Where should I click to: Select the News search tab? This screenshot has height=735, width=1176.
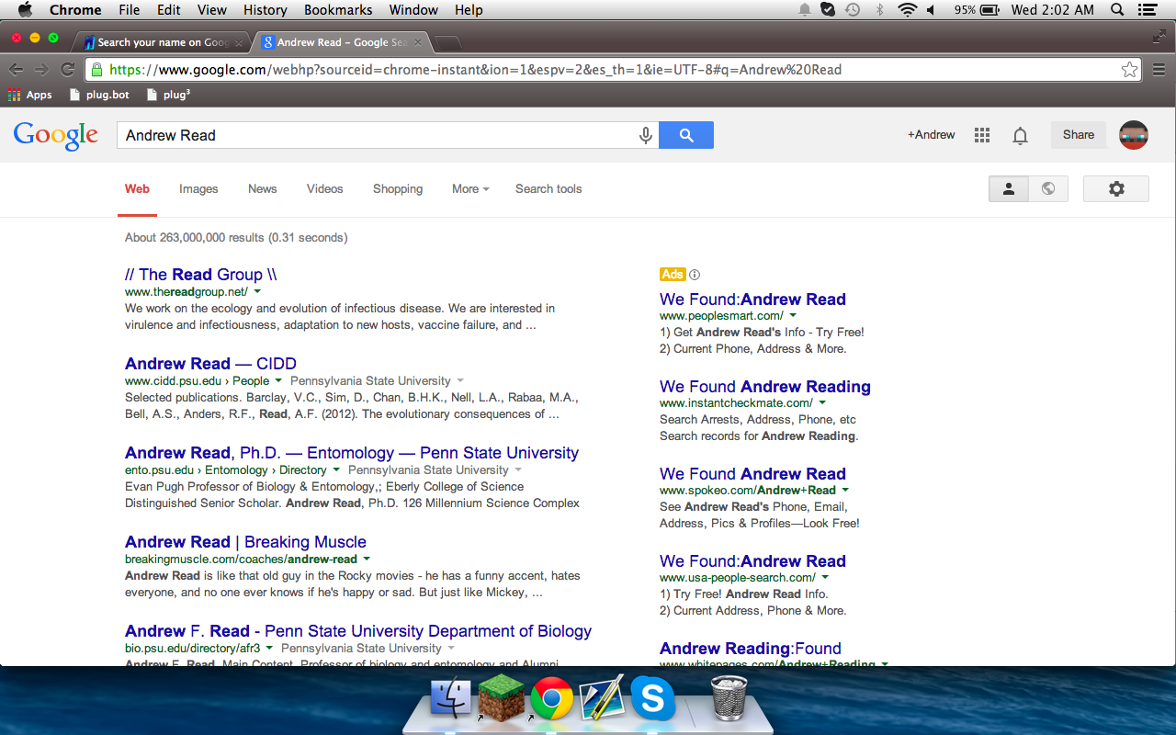point(262,188)
